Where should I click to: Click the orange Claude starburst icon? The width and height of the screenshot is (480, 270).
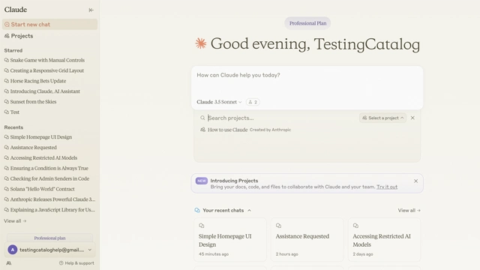tap(201, 43)
